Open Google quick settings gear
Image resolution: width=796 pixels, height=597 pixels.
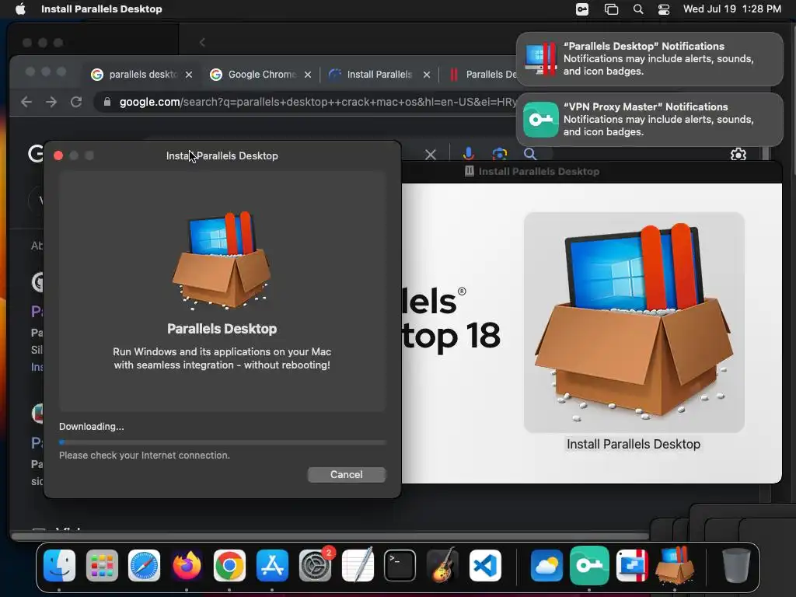point(738,155)
